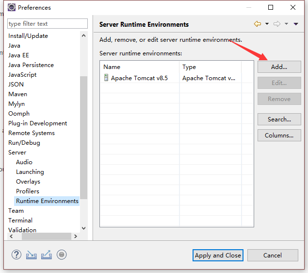The image size is (308, 273).
Task: Select Runtime Environments tree item
Action: (x=47, y=201)
